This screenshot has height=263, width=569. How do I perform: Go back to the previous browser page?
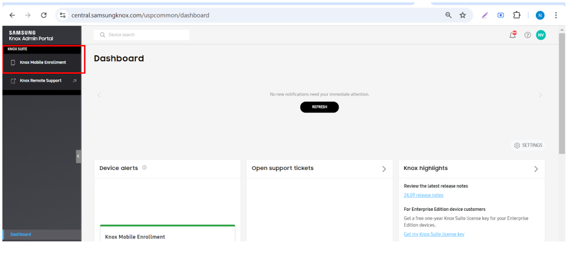(13, 15)
